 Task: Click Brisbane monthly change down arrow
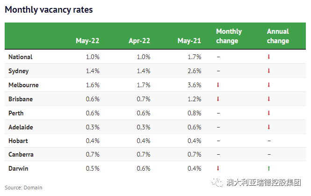point(218,99)
